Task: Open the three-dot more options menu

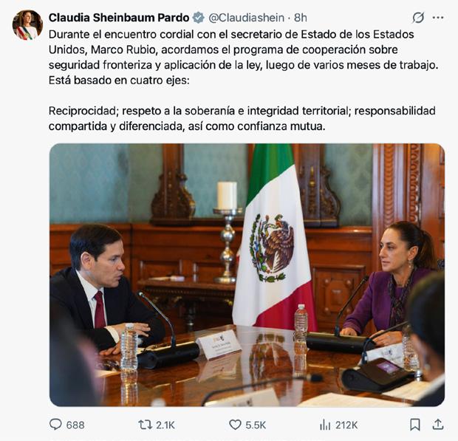Action: pyautogui.click(x=438, y=18)
